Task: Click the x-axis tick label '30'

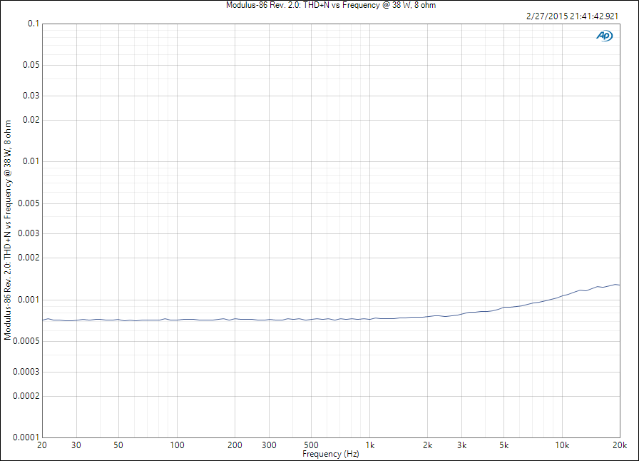Action: [76, 445]
